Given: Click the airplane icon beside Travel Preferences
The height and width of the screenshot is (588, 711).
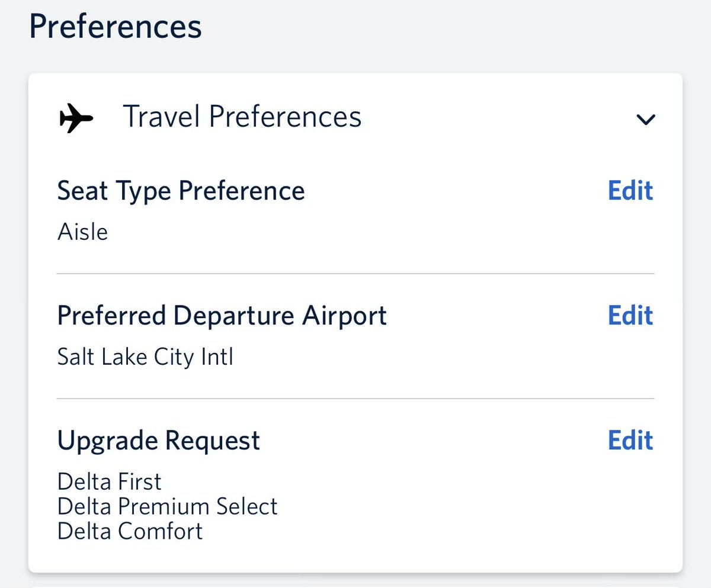Looking at the screenshot, I should click(x=76, y=119).
